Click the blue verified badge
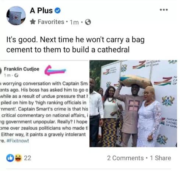180x171 pixels. (x=57, y=11)
